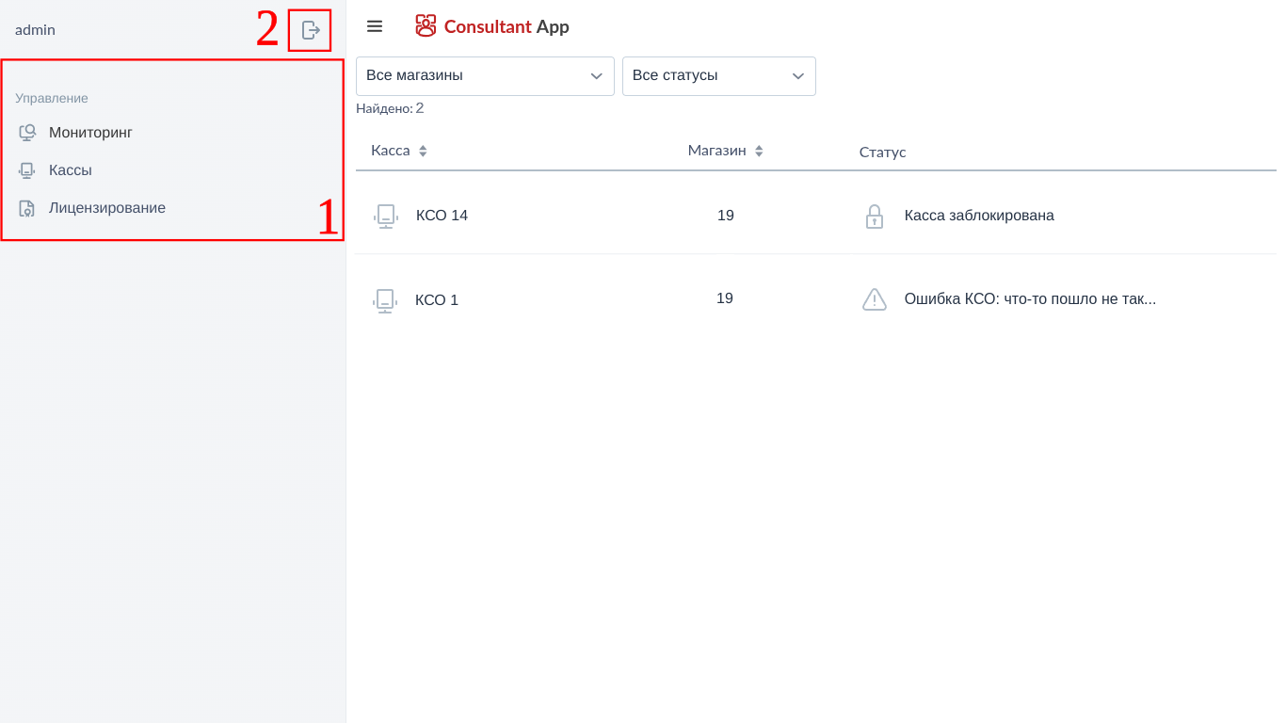Select the КСО 14 row name
The width and height of the screenshot is (1286, 723).
tap(442, 216)
